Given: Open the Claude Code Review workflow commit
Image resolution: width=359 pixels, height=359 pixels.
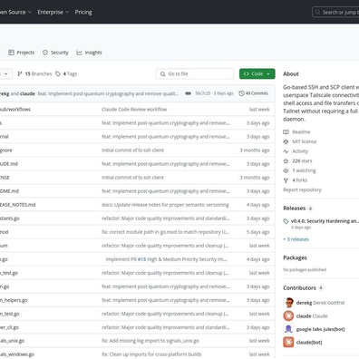Looking at the screenshot, I should click(x=134, y=110).
